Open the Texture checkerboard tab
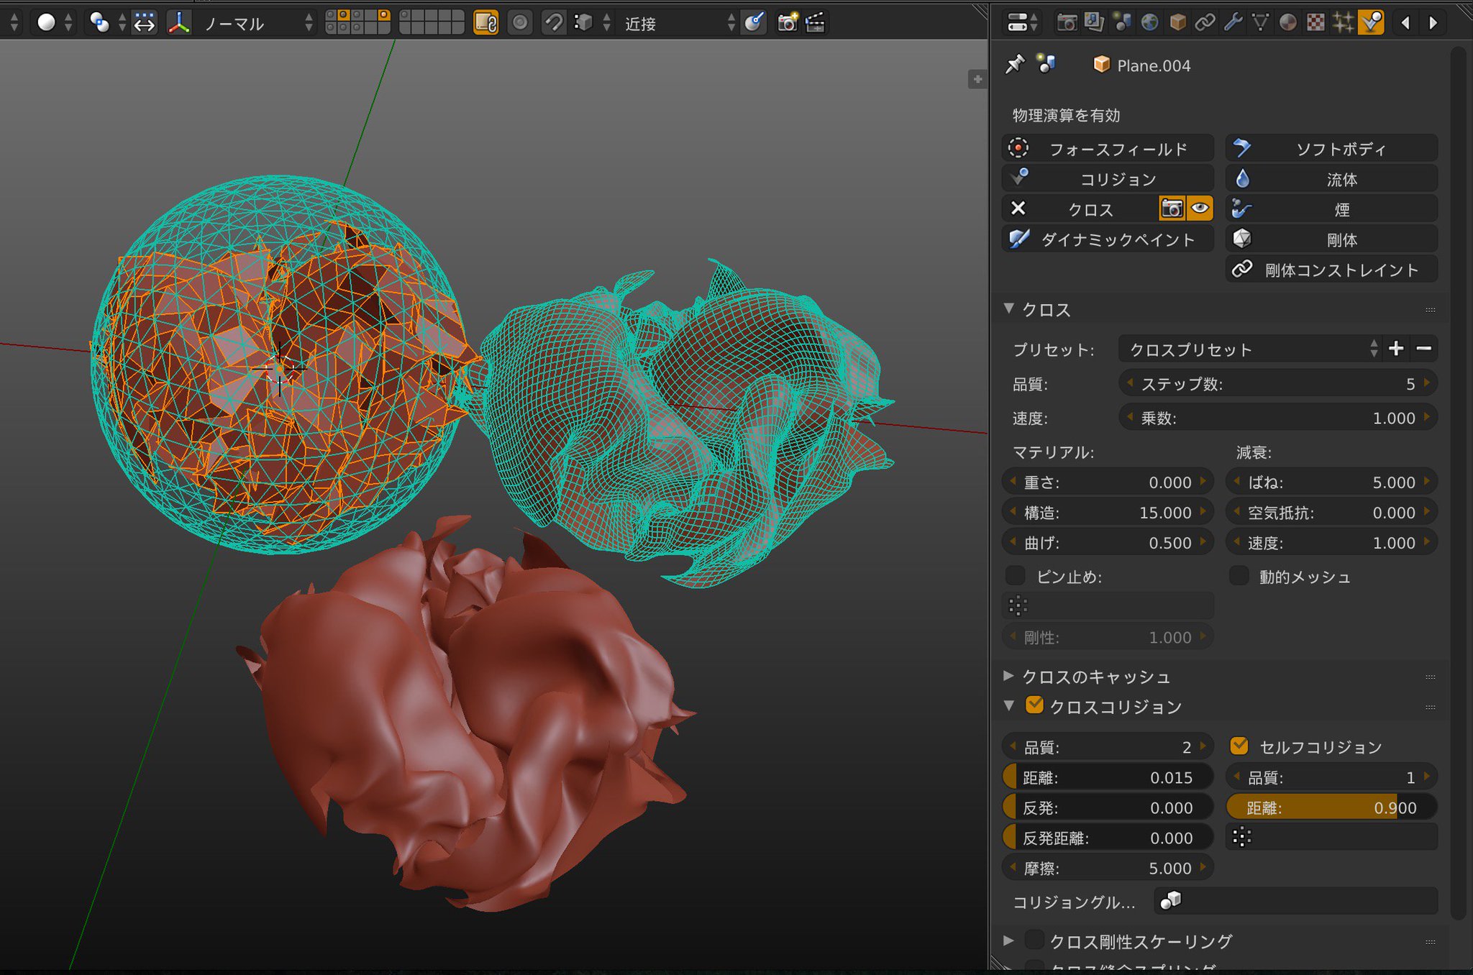The image size is (1473, 975). click(1315, 22)
